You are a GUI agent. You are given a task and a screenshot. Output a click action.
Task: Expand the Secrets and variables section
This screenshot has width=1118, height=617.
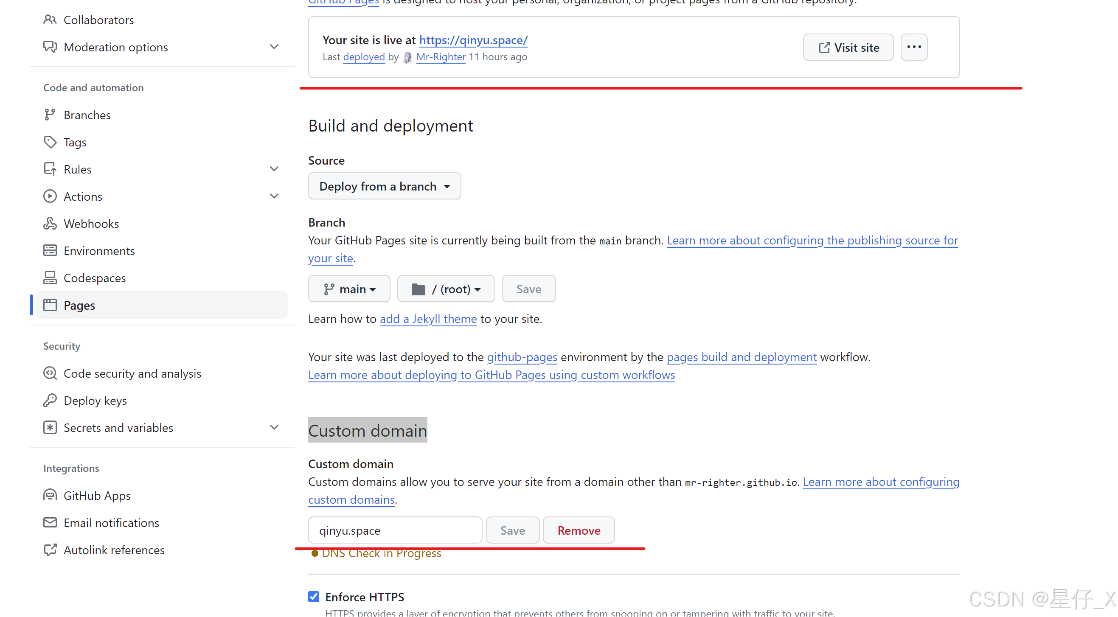click(x=274, y=427)
